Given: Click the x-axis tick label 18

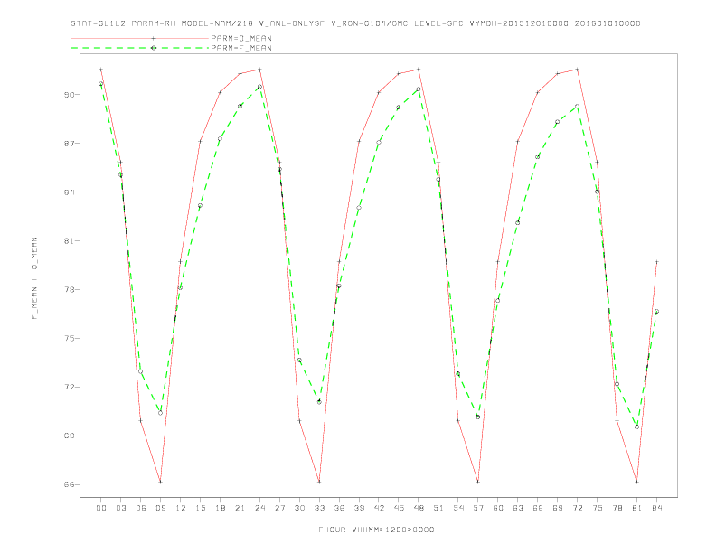Looking at the screenshot, I should pyautogui.click(x=220, y=508).
